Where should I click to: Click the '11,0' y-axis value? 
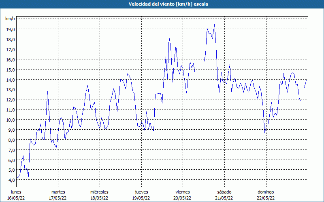pos(11,110)
